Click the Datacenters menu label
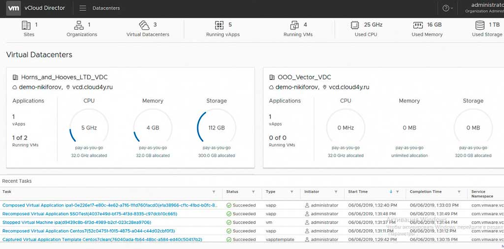Screen dimensions: 504x249 [x=106, y=8]
